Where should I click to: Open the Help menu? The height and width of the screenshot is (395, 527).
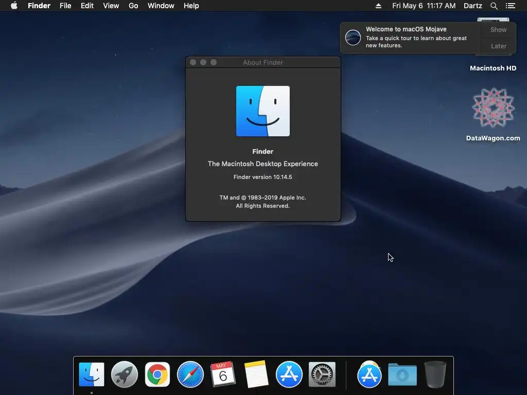coord(191,6)
